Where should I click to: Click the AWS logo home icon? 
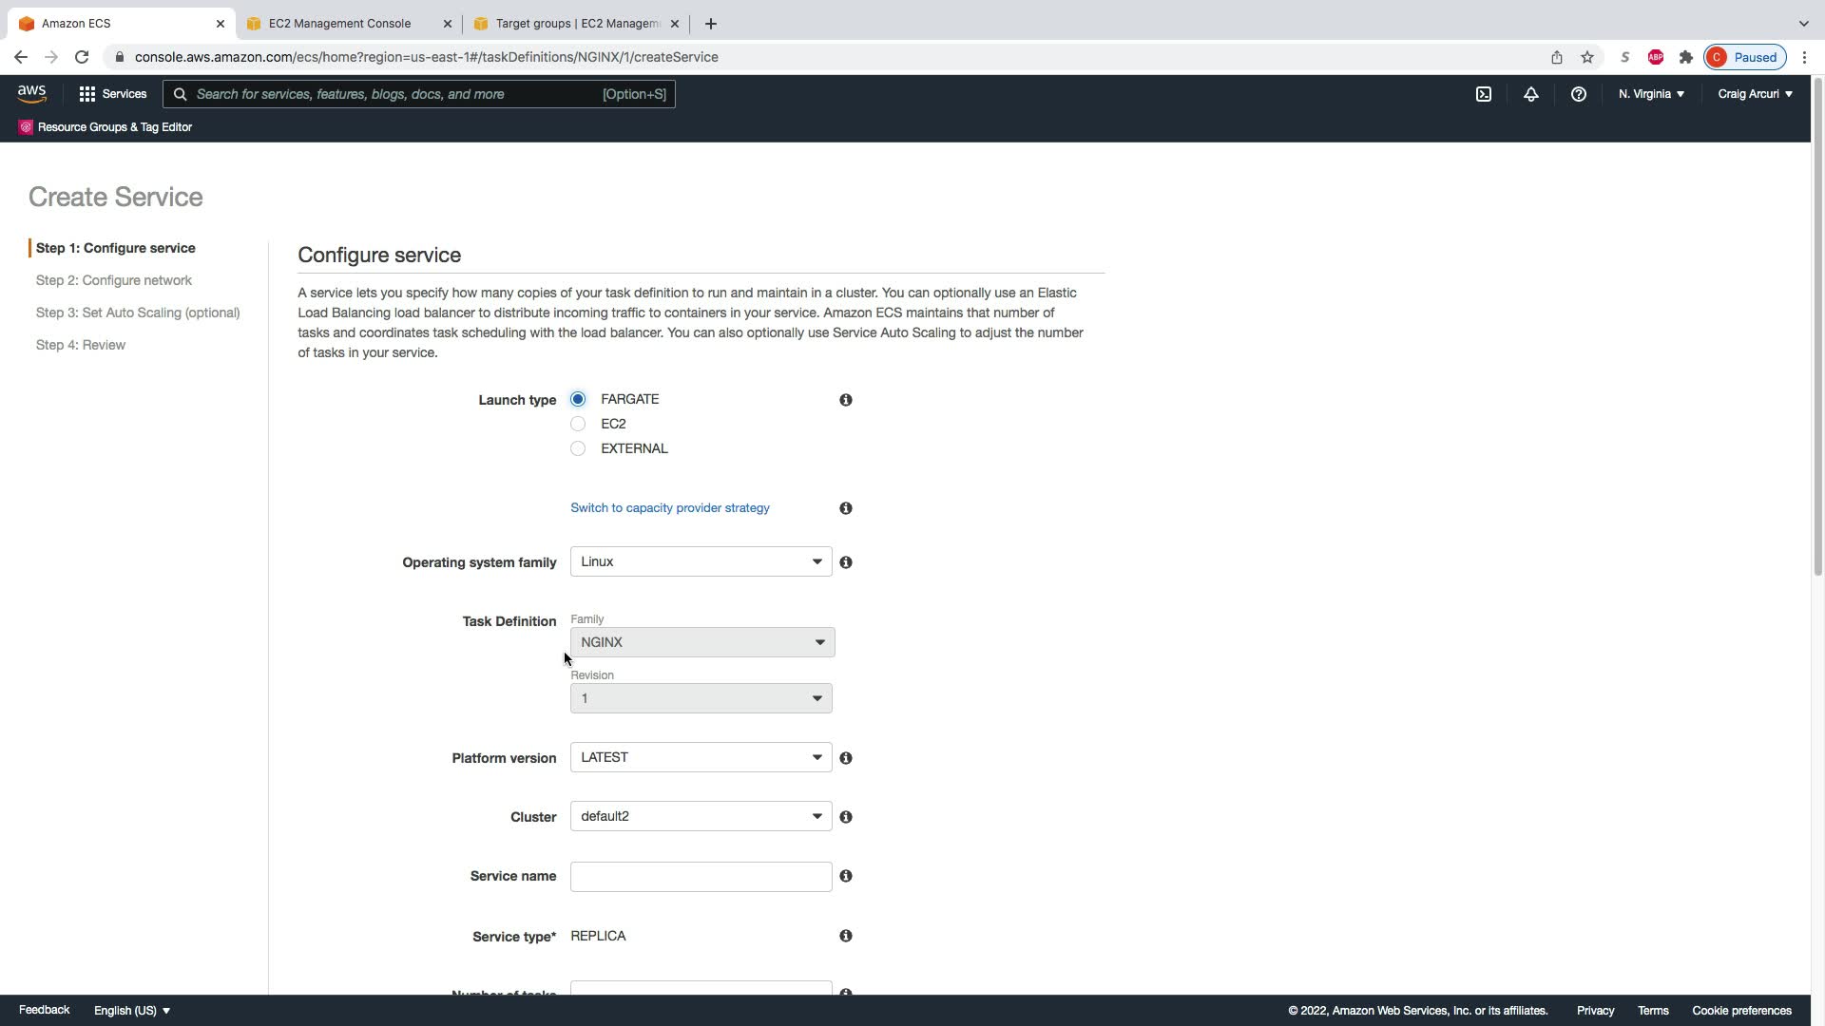31,94
